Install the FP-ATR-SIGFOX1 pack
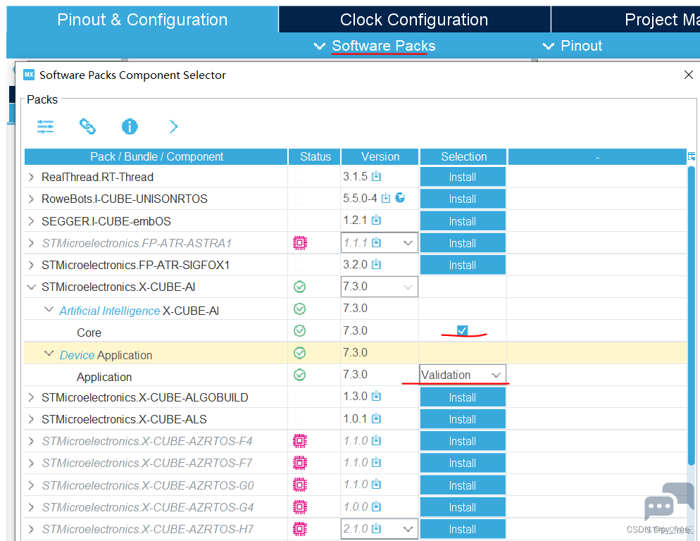 463,265
